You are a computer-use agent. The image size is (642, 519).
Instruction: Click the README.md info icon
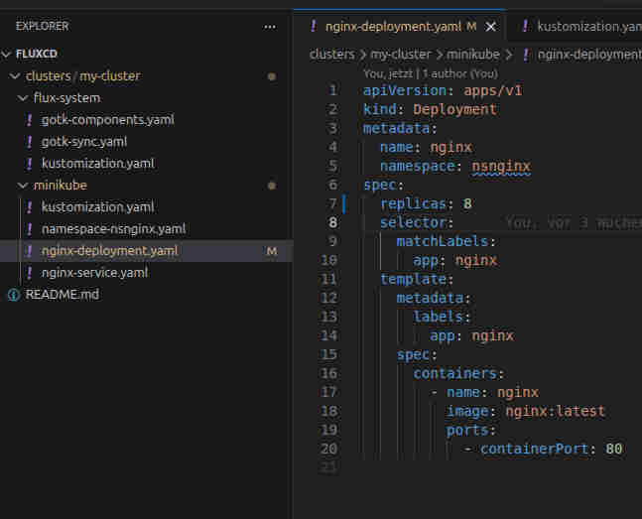pos(14,295)
